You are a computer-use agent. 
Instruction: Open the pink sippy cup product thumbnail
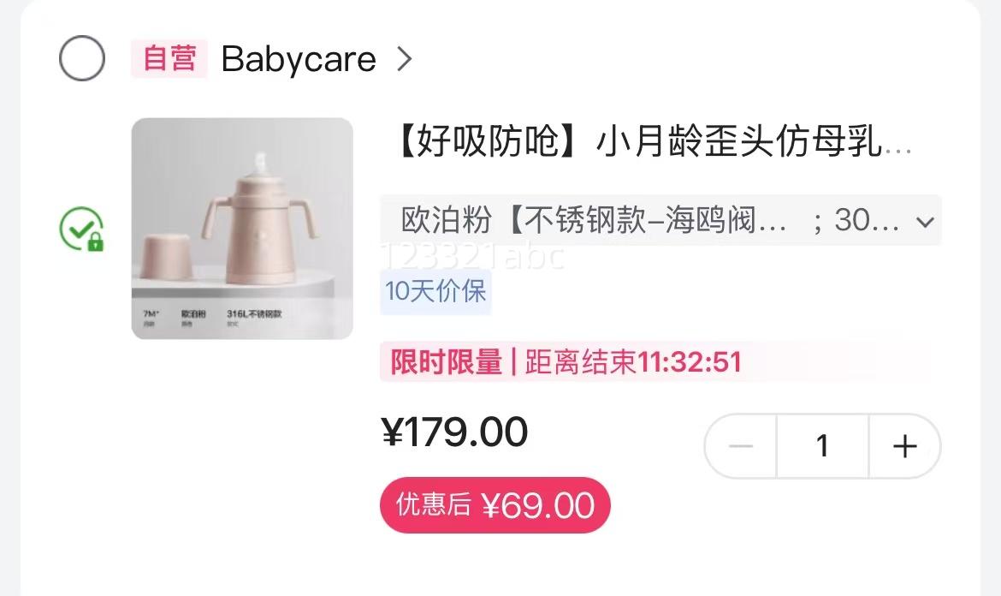(x=242, y=228)
